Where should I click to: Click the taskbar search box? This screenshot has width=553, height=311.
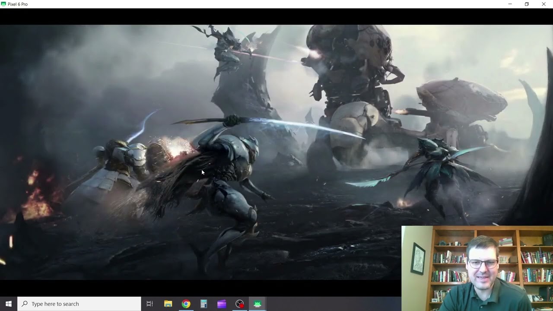coord(79,304)
